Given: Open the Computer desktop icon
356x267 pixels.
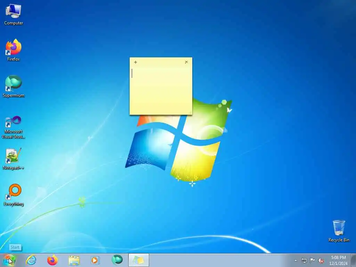Looking at the screenshot, I should pyautogui.click(x=14, y=14).
